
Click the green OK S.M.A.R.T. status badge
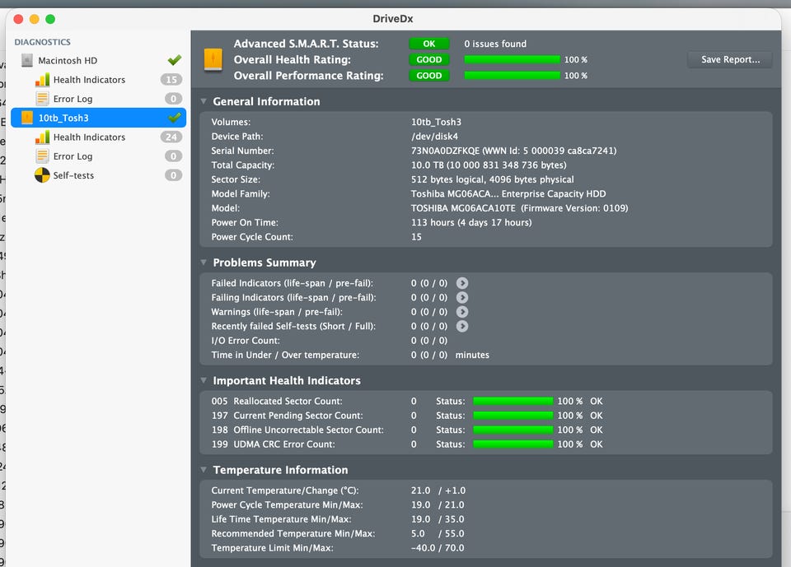[x=428, y=44]
